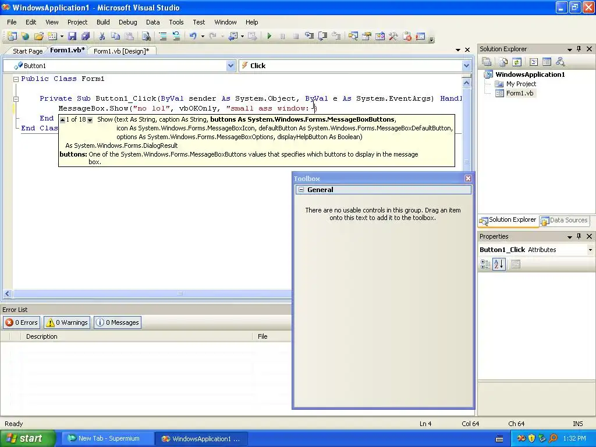Open the Undo history dropdown arrow

203,36
